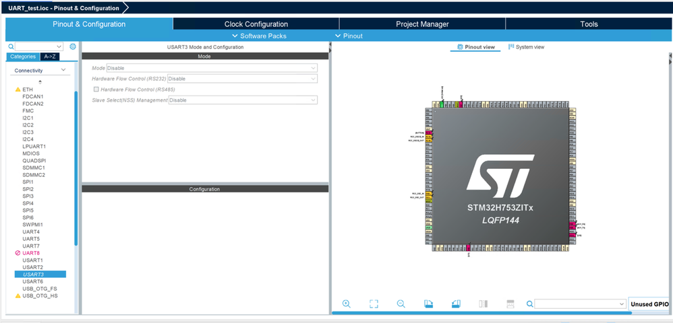Viewport: 673px width, 323px height.
Task: Select I2C1 peripheral
Action: [x=28, y=118]
